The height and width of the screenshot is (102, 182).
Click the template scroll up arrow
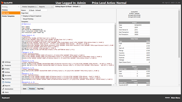[x=115, y=24]
